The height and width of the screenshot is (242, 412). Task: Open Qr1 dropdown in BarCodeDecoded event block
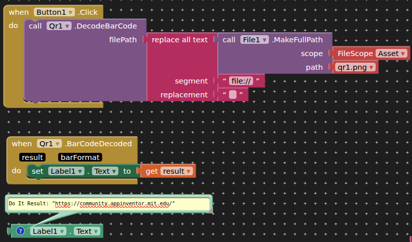point(49,144)
